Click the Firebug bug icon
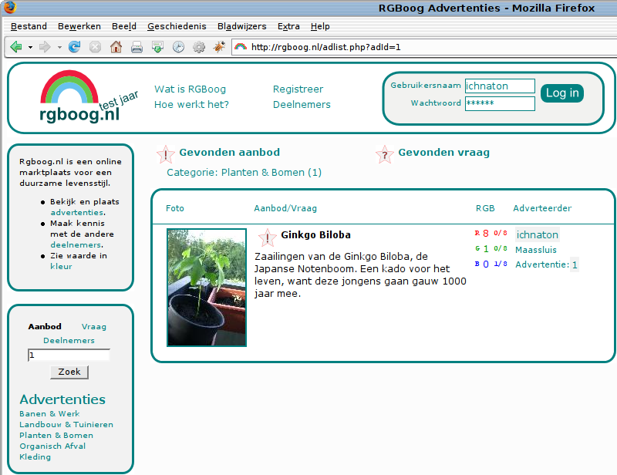The image size is (617, 475). tap(219, 47)
